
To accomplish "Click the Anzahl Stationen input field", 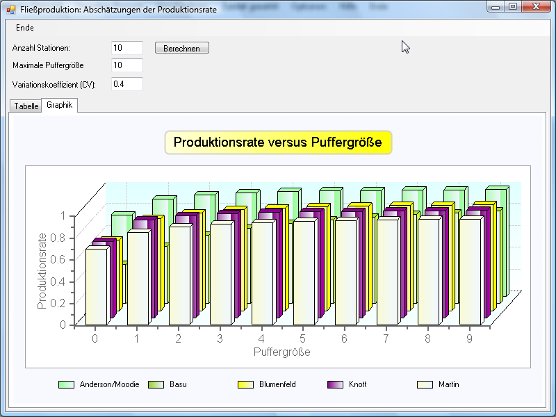I will pyautogui.click(x=126, y=48).
